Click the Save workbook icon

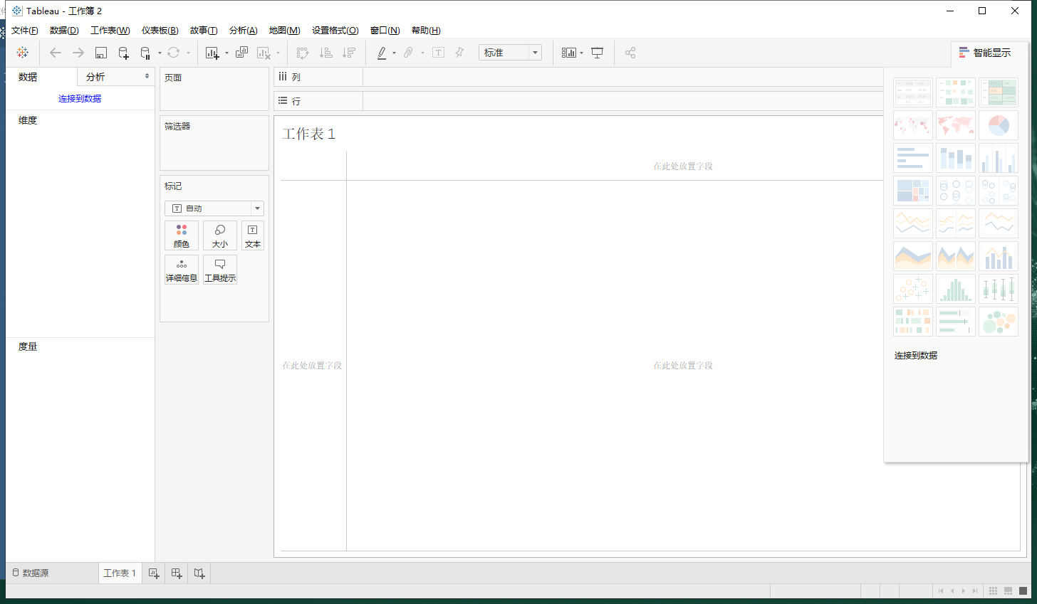pyautogui.click(x=100, y=53)
